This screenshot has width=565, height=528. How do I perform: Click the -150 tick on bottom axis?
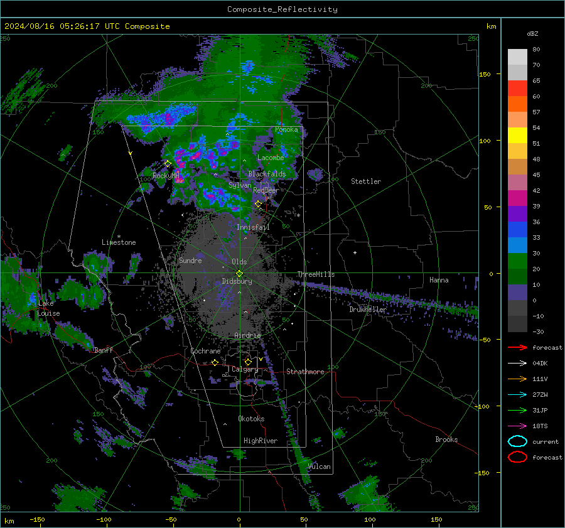pos(37,519)
